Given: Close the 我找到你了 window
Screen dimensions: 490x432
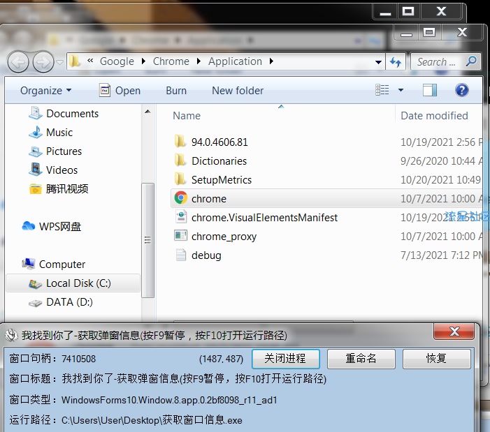Looking at the screenshot, I should click(x=454, y=332).
